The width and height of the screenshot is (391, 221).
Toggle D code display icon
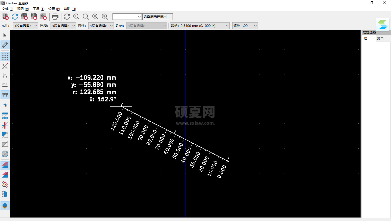pyautogui.click(x=5, y=154)
